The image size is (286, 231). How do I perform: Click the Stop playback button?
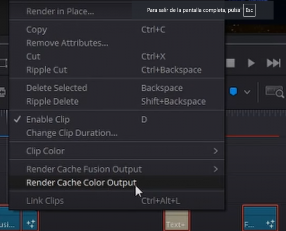231,63
